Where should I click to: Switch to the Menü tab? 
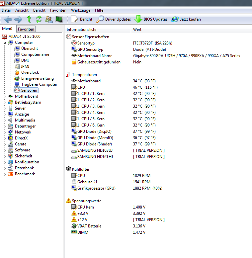point(7,29)
